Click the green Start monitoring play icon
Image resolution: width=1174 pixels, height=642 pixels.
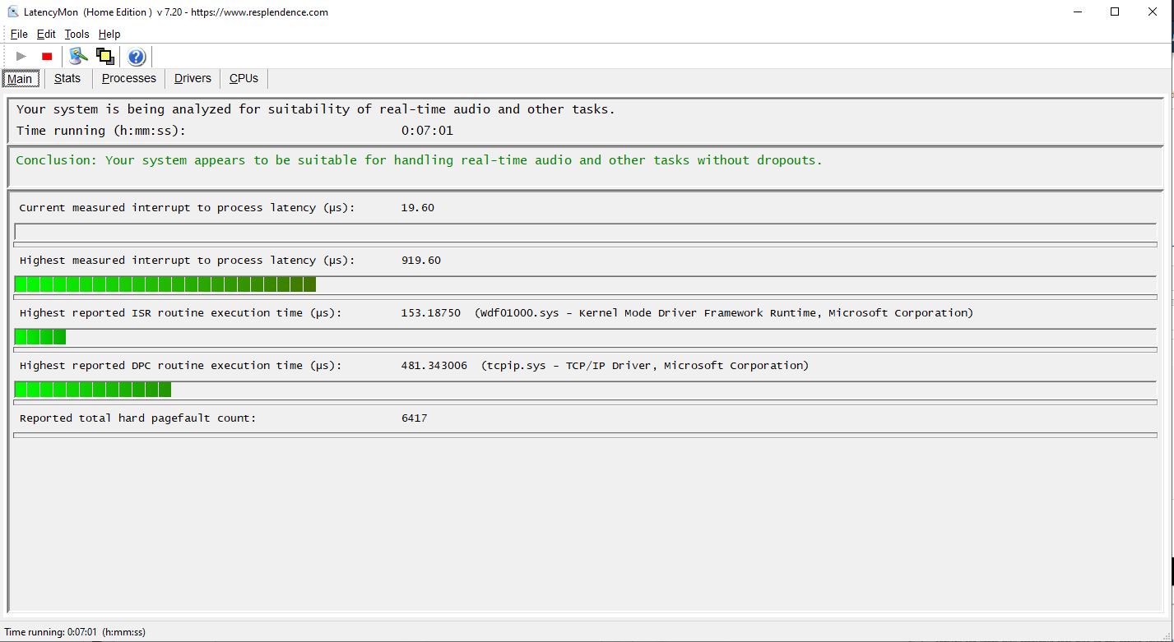[21, 56]
